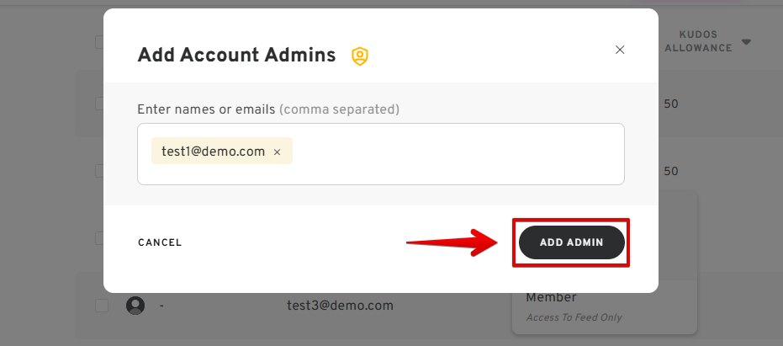Tick the second user row checkbox
The width and height of the screenshot is (783, 346).
pyautogui.click(x=99, y=171)
